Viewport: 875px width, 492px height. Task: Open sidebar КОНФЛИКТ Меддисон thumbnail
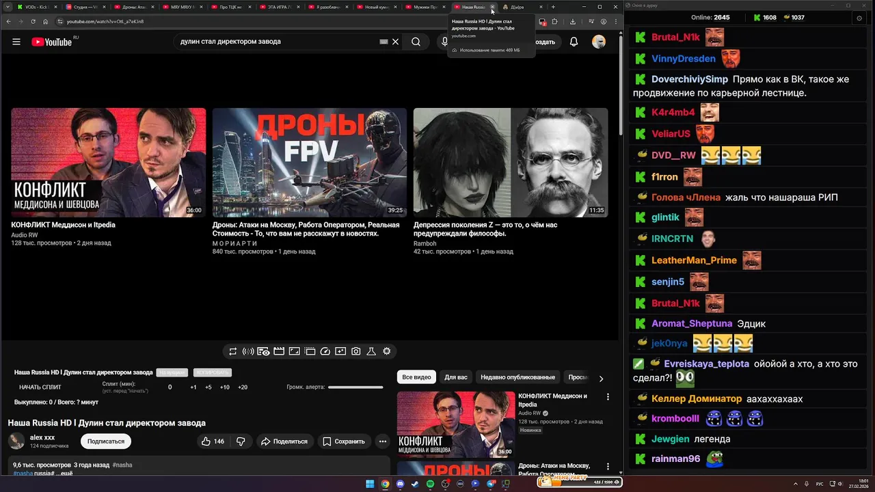click(x=456, y=424)
